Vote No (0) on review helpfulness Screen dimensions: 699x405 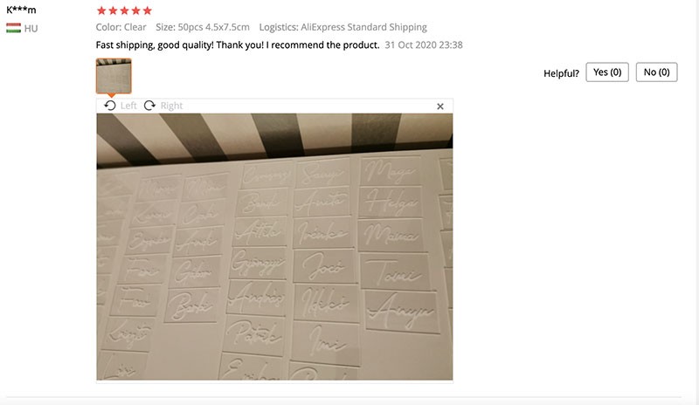point(657,72)
